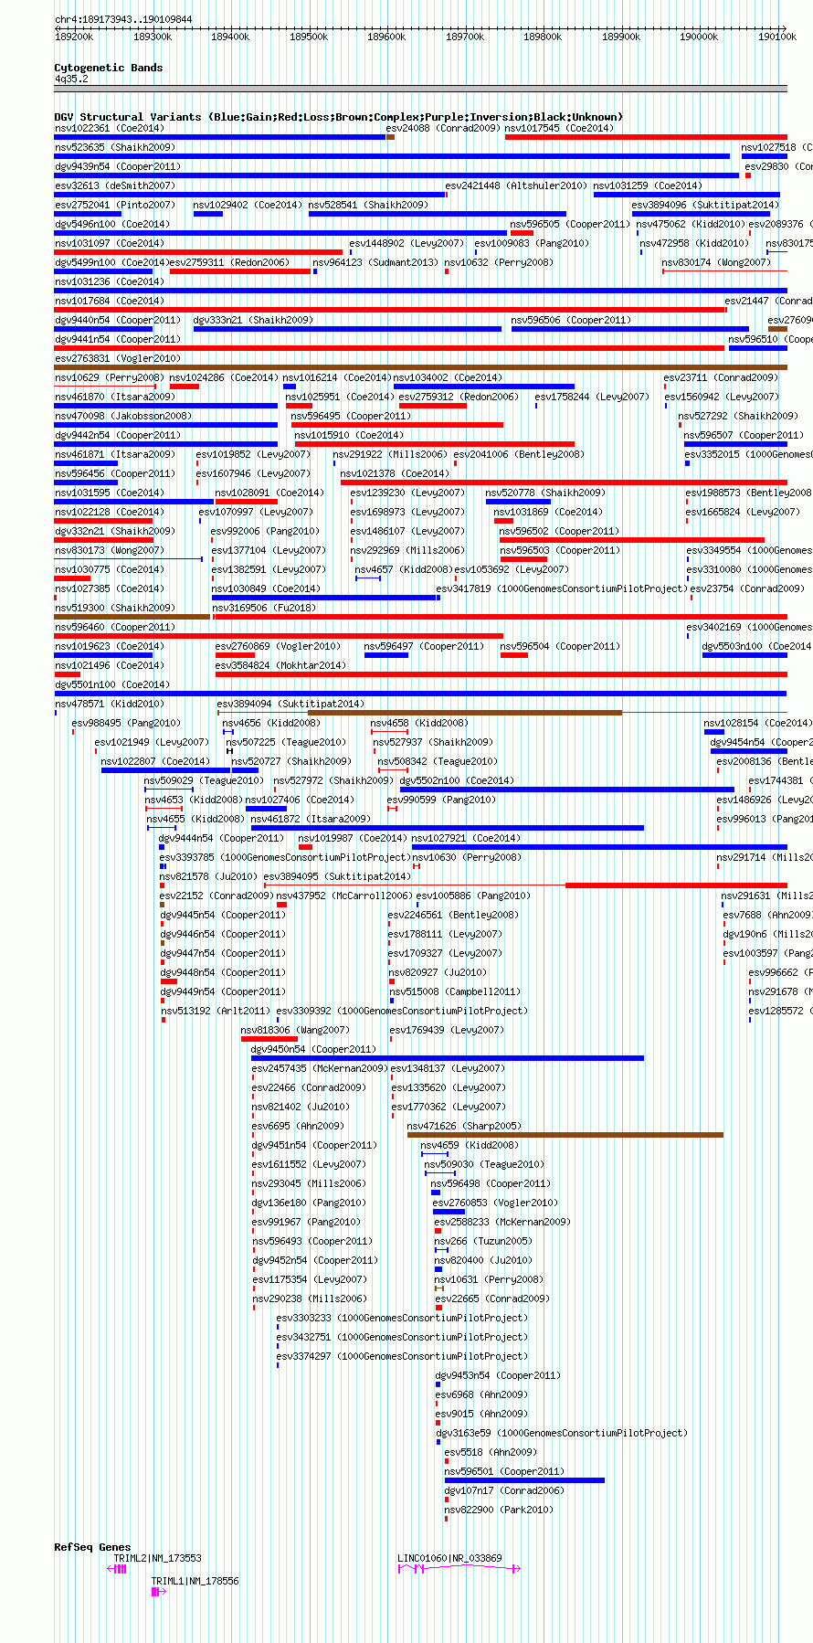
Task: Click the TRIML2 gene glyph
Action: (117, 1568)
